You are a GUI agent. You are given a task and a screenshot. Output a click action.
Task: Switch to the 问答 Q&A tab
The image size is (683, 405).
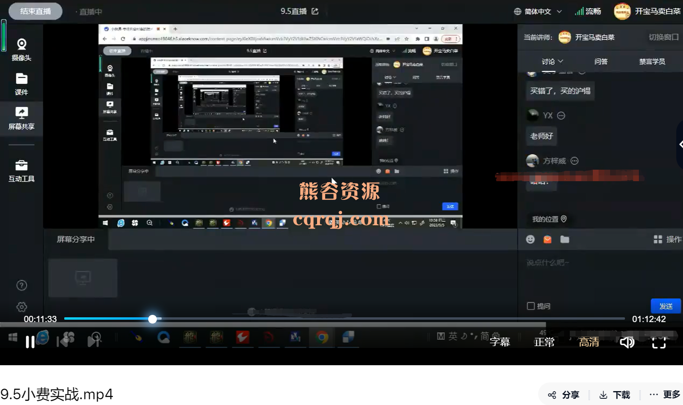tap(601, 61)
